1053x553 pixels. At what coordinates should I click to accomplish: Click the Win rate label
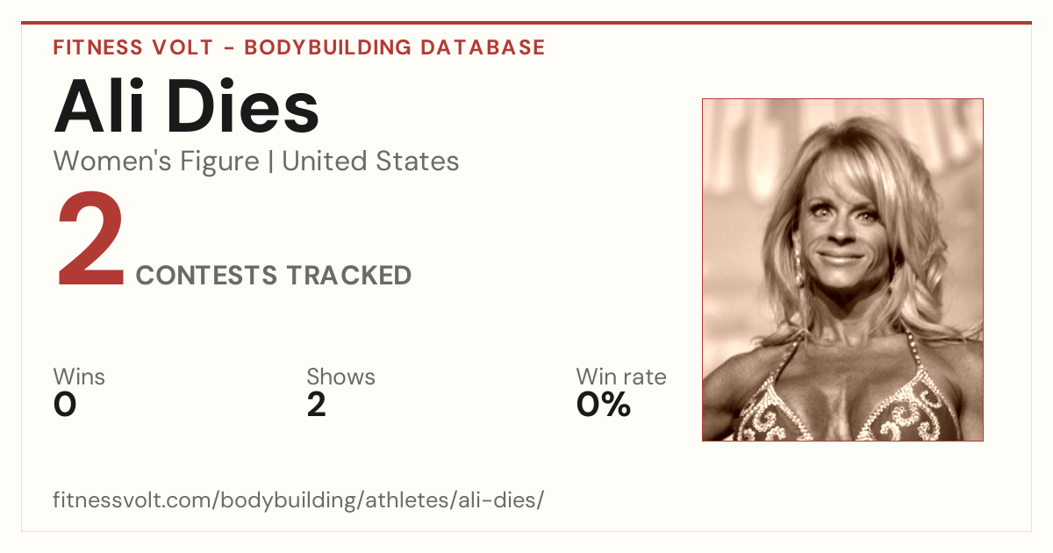pyautogui.click(x=621, y=377)
